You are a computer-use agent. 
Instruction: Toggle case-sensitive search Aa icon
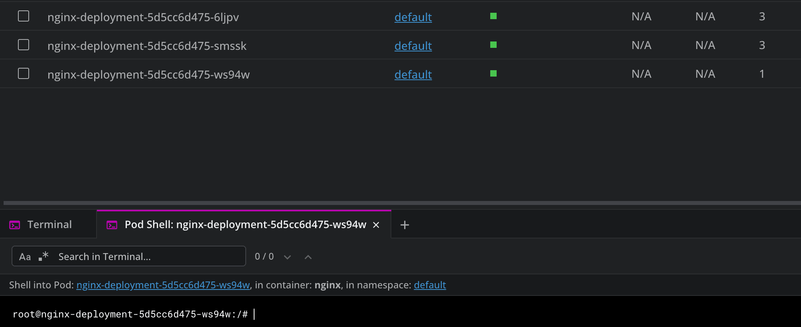tap(25, 257)
